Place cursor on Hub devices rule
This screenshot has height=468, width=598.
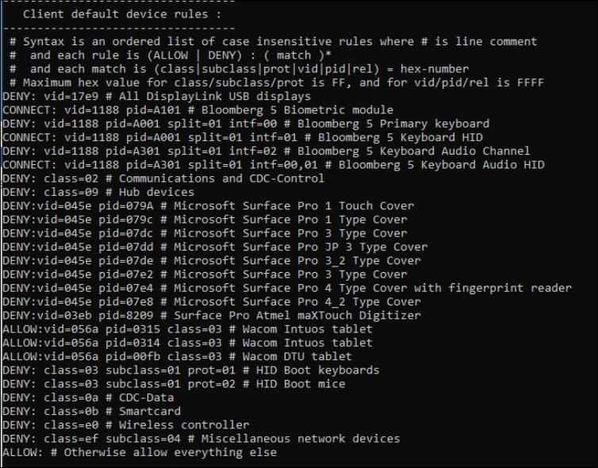(98, 192)
